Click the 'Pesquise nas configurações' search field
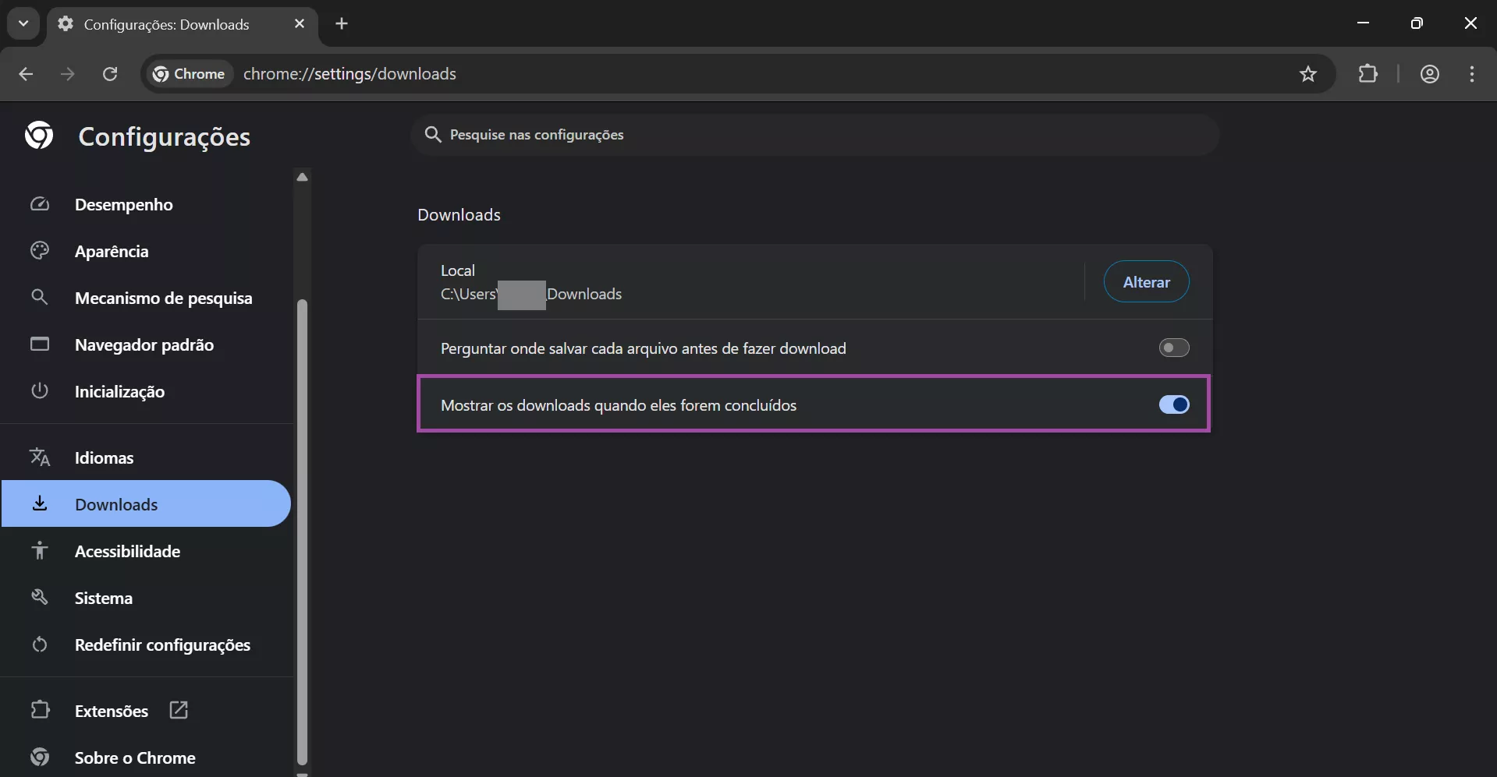 [x=814, y=135]
